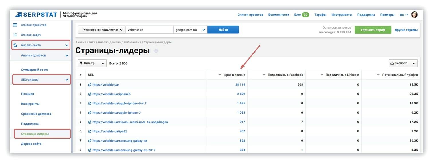
Task: Open the user avatar profile picture
Action: point(414,15)
